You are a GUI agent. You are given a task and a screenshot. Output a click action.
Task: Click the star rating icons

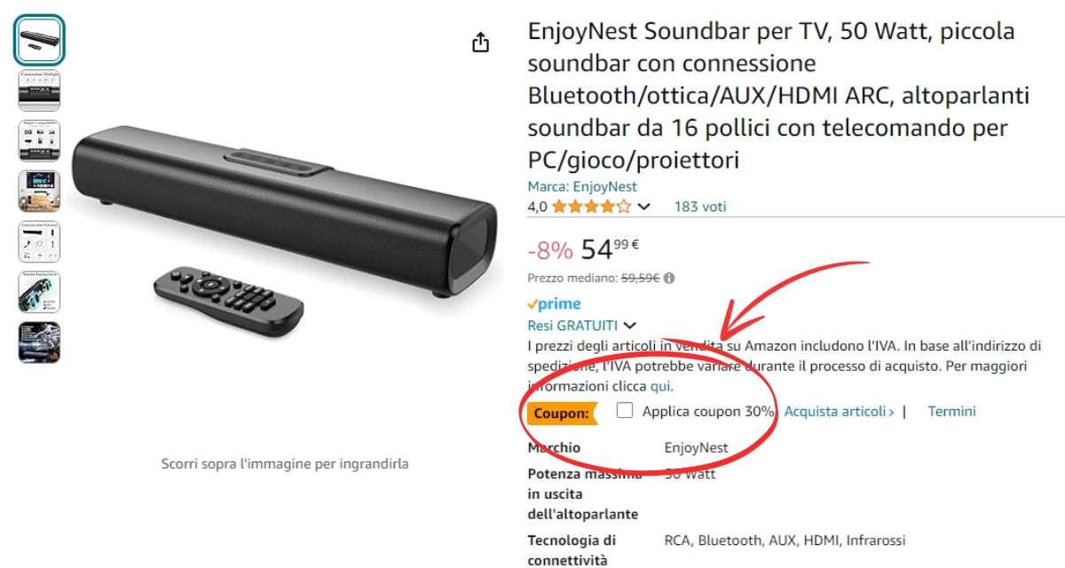click(592, 207)
